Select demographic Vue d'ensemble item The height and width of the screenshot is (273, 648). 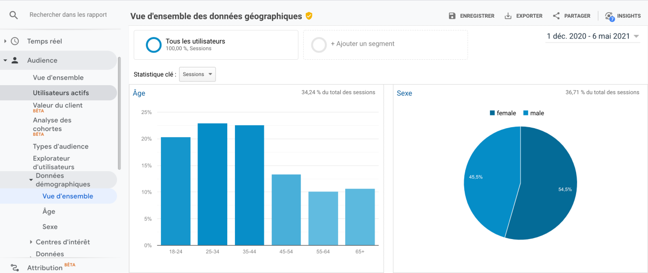(x=68, y=196)
